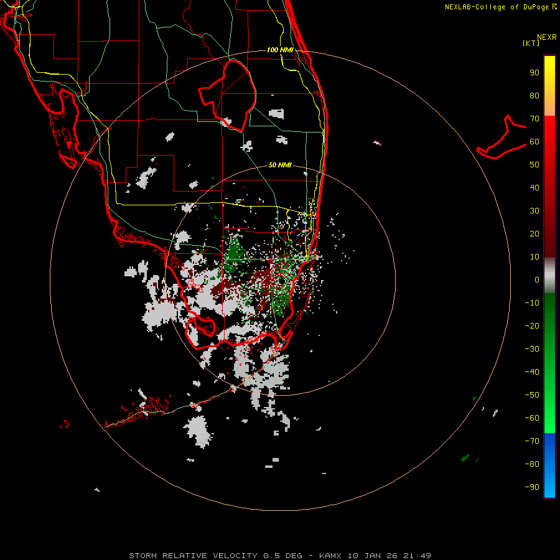This screenshot has height=560, width=560.
Task: Click the -30 value on the velocity scale
Action: point(532,349)
